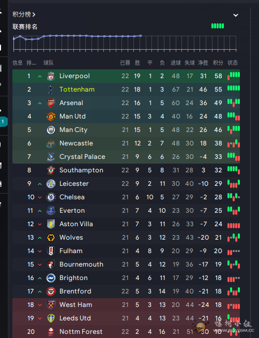Open the 积分榜 league table link

point(24,14)
